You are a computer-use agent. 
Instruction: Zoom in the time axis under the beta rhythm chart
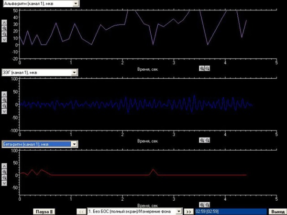[x=202, y=204]
